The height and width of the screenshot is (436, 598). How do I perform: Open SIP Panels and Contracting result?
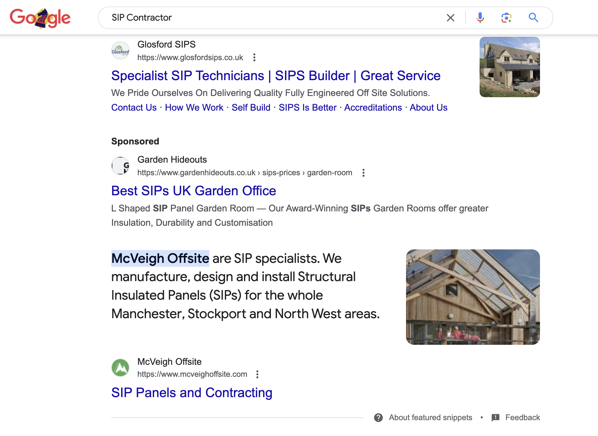click(x=192, y=393)
